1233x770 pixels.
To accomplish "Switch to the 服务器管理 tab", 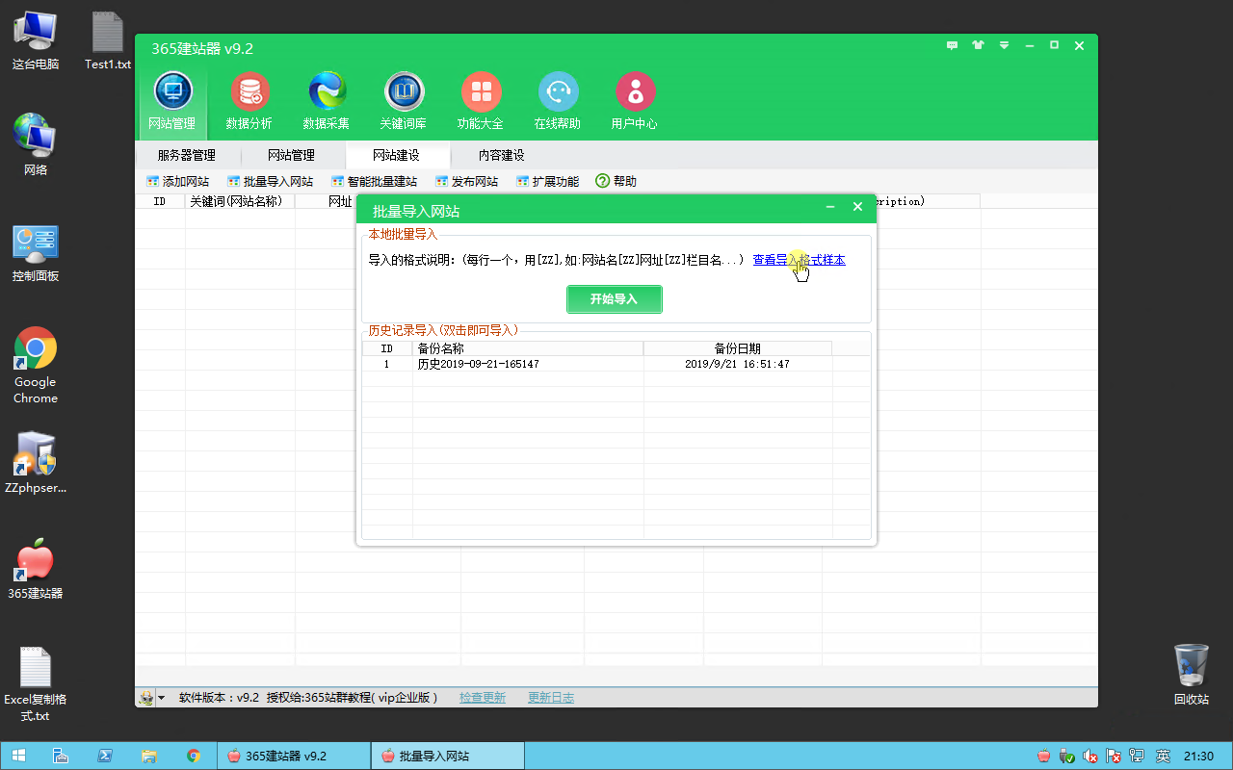I will [x=187, y=155].
